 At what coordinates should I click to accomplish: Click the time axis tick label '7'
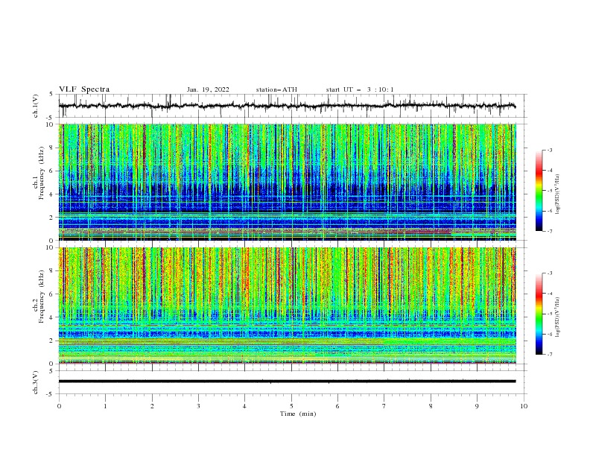click(384, 406)
